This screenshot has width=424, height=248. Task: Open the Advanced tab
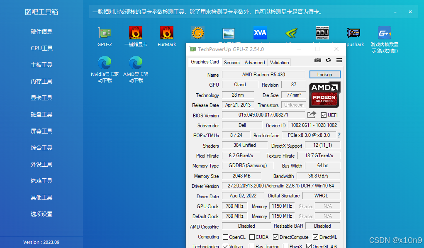coord(255,63)
